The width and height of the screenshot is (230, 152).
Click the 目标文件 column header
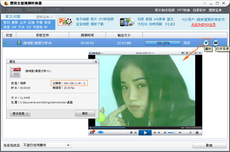(43, 35)
